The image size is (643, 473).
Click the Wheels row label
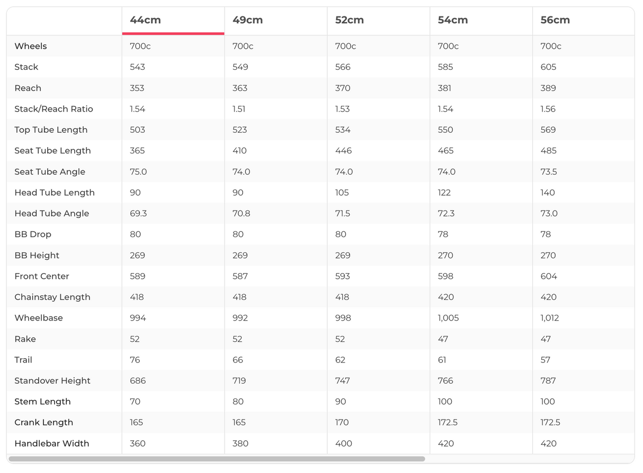31,46
